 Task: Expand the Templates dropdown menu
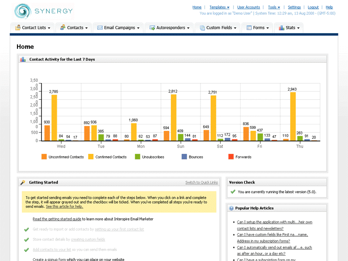tap(219, 7)
